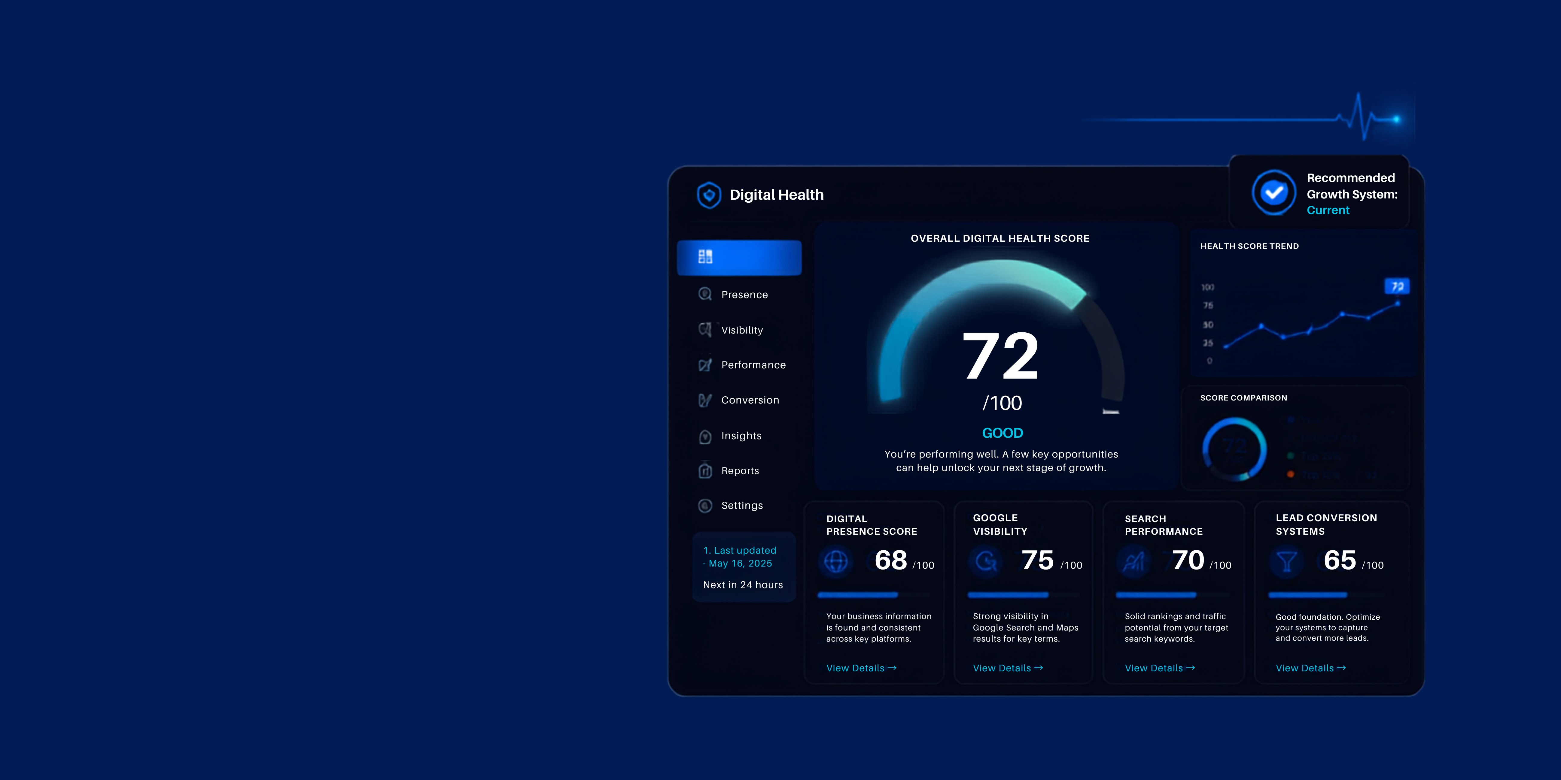
Task: Click the Google Visibility progress bar
Action: [1024, 595]
